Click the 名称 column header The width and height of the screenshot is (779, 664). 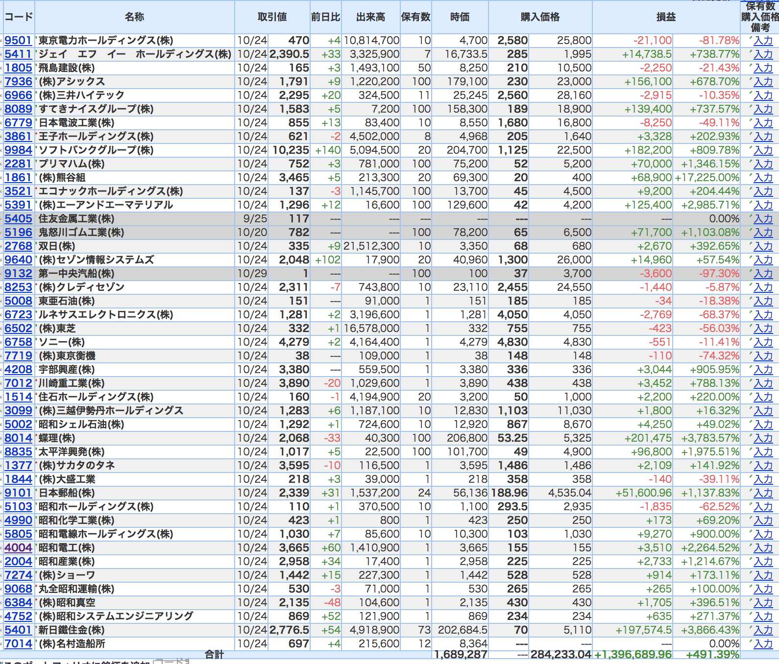[x=134, y=17]
